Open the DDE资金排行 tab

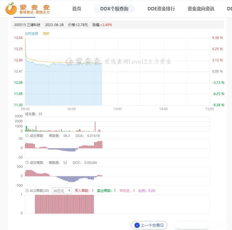click(x=161, y=9)
